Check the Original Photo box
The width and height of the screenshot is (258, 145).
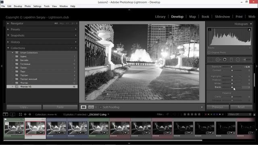209,53
